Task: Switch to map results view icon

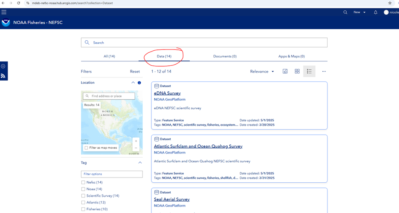Action: point(285,71)
